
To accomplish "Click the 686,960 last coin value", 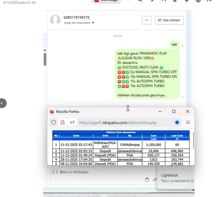I will coord(177,151).
